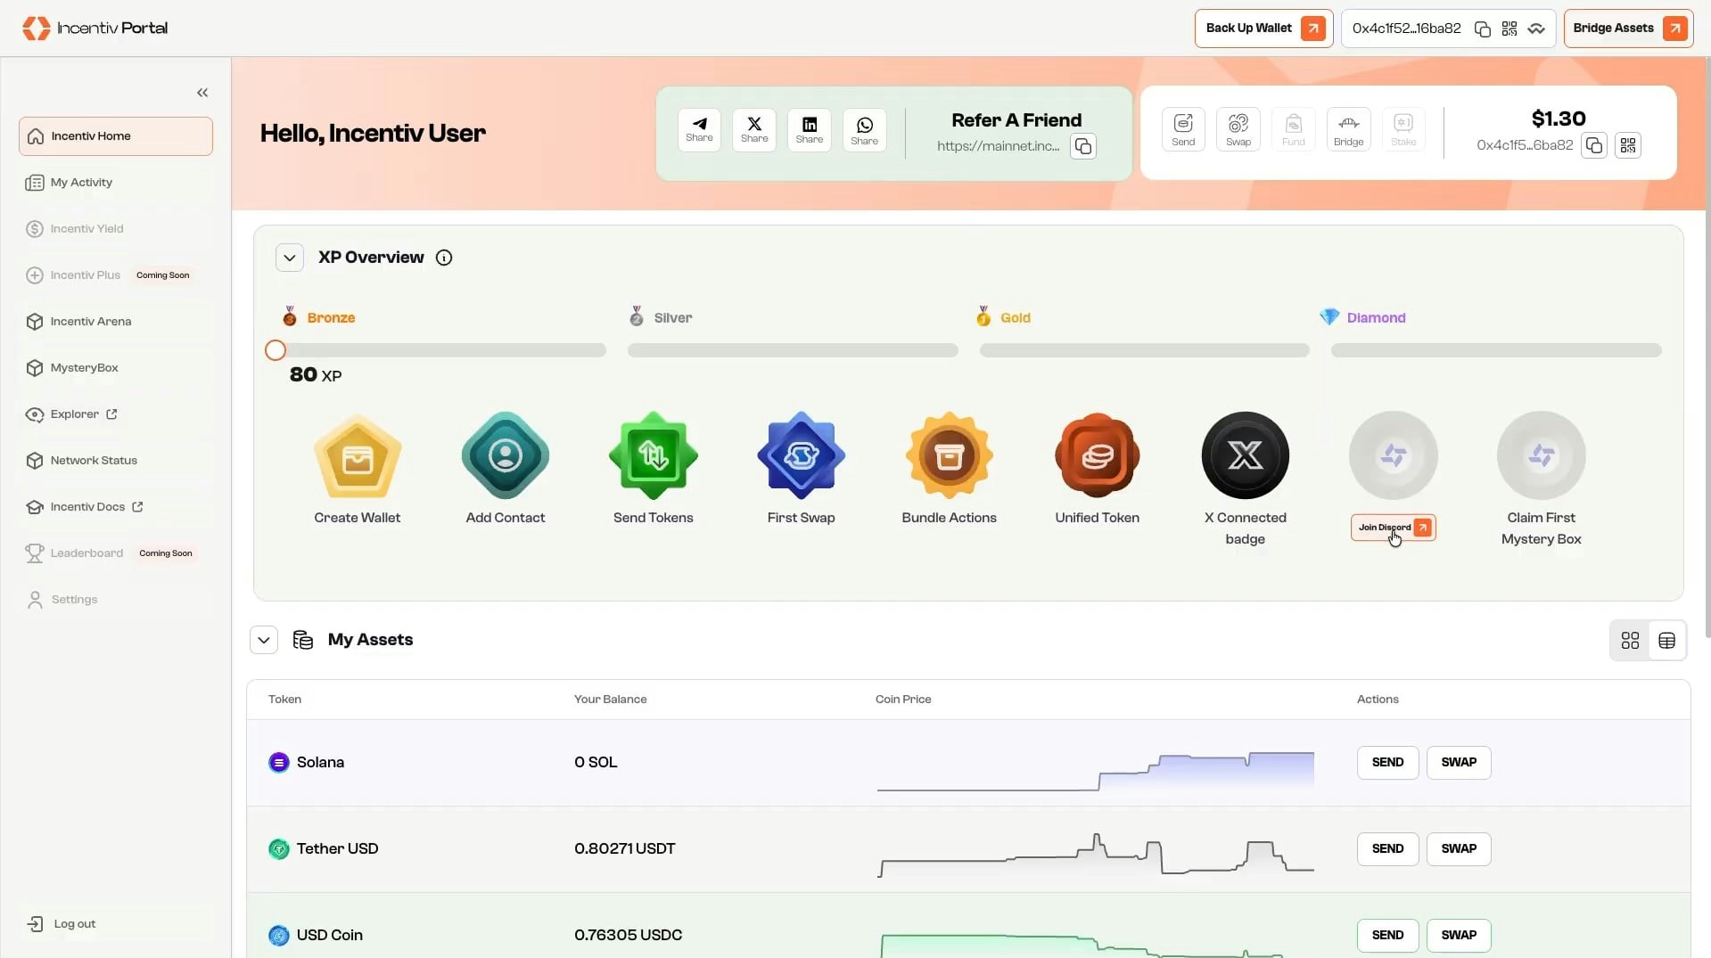The image size is (1711, 958).
Task: Click the Solana token icon
Action: 279,763
